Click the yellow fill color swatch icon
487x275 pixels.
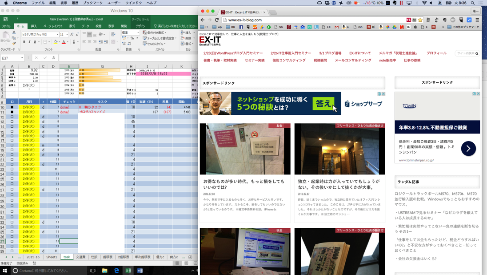56,42
